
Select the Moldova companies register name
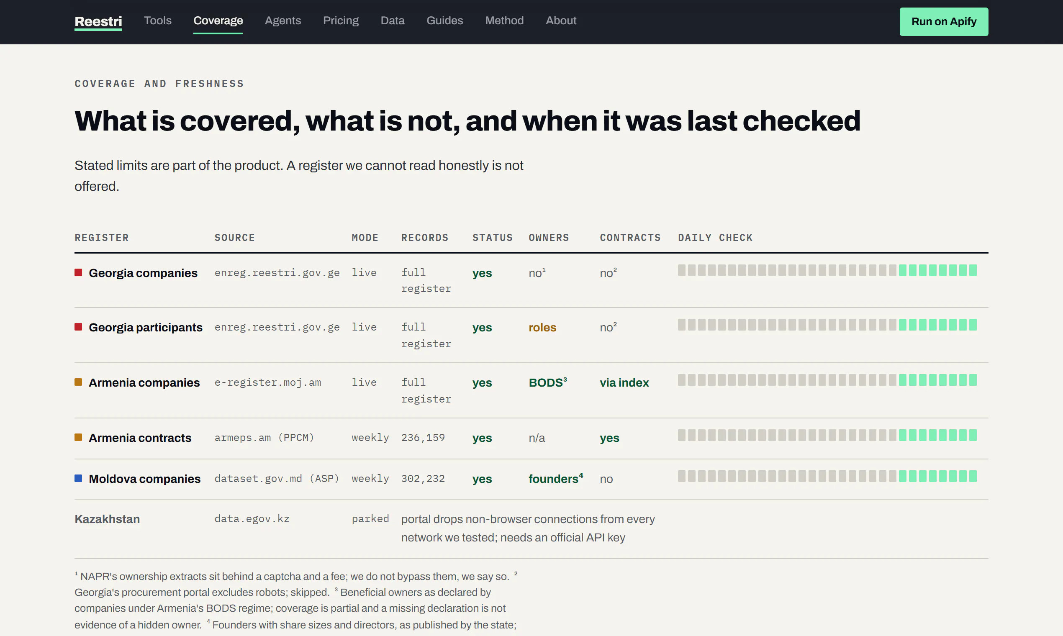pyautogui.click(x=144, y=479)
